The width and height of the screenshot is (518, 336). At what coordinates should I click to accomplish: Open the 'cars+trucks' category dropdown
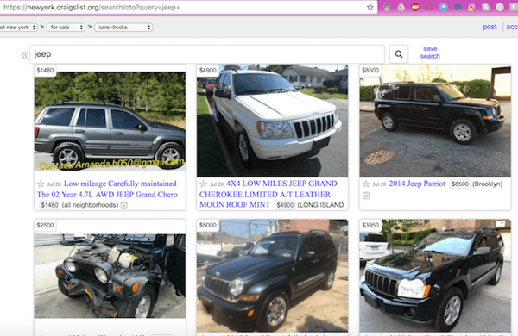123,28
